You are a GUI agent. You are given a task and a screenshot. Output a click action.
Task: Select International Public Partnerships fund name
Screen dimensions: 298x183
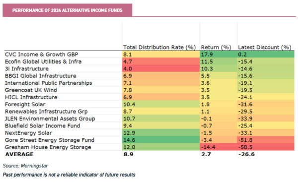(49, 83)
